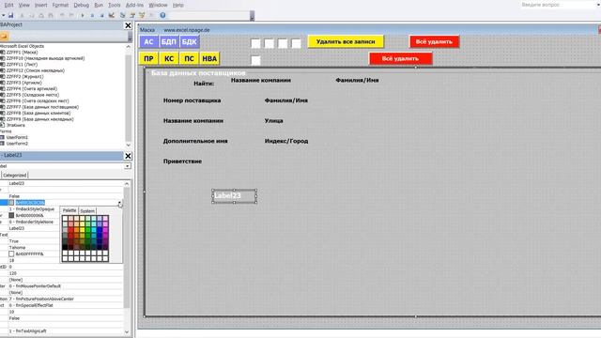Image resolution: width=601 pixels, height=338 pixels.
Task: Switch to the Categorized properties tab
Action: pyautogui.click(x=15, y=176)
